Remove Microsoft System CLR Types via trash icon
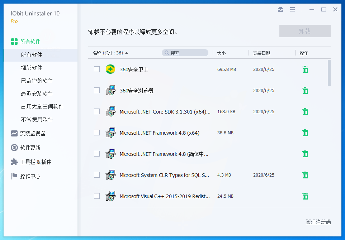The image size is (345, 240). click(x=305, y=175)
